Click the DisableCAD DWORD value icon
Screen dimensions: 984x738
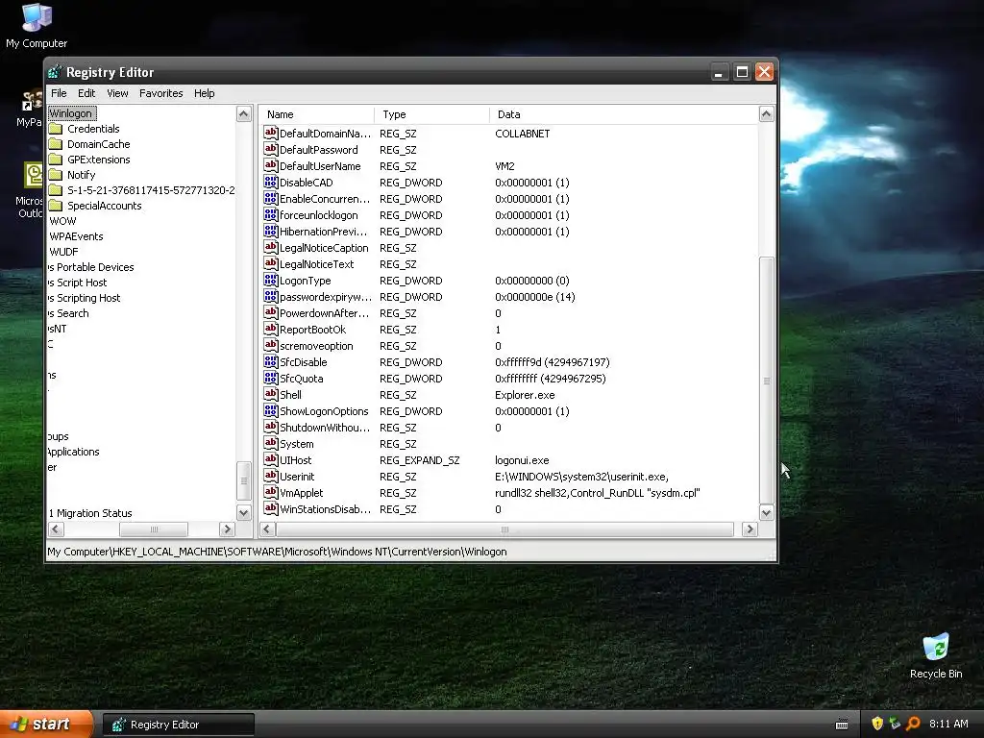[270, 182]
